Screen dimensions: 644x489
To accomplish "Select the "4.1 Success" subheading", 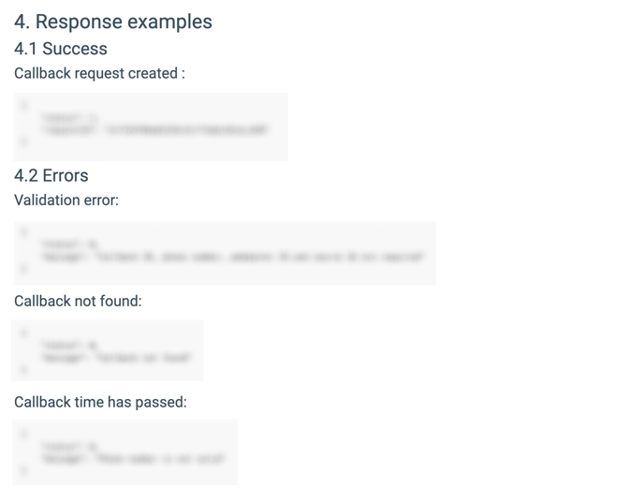I will [x=61, y=49].
